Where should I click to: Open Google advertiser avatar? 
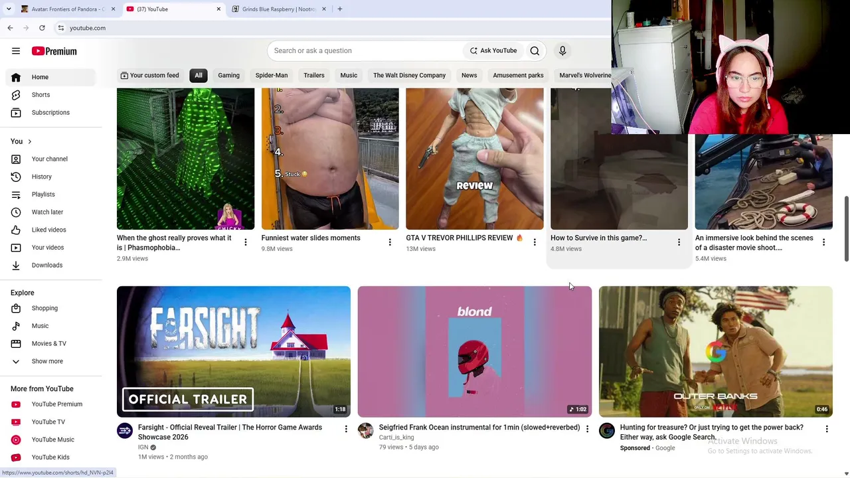(607, 431)
